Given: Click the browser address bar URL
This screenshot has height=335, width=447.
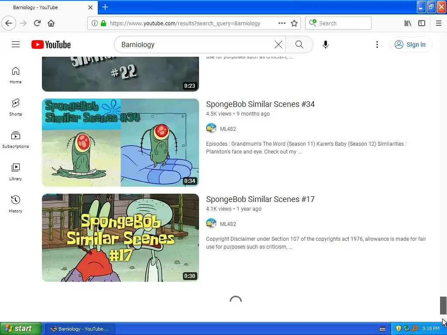Looking at the screenshot, I should (185, 24).
